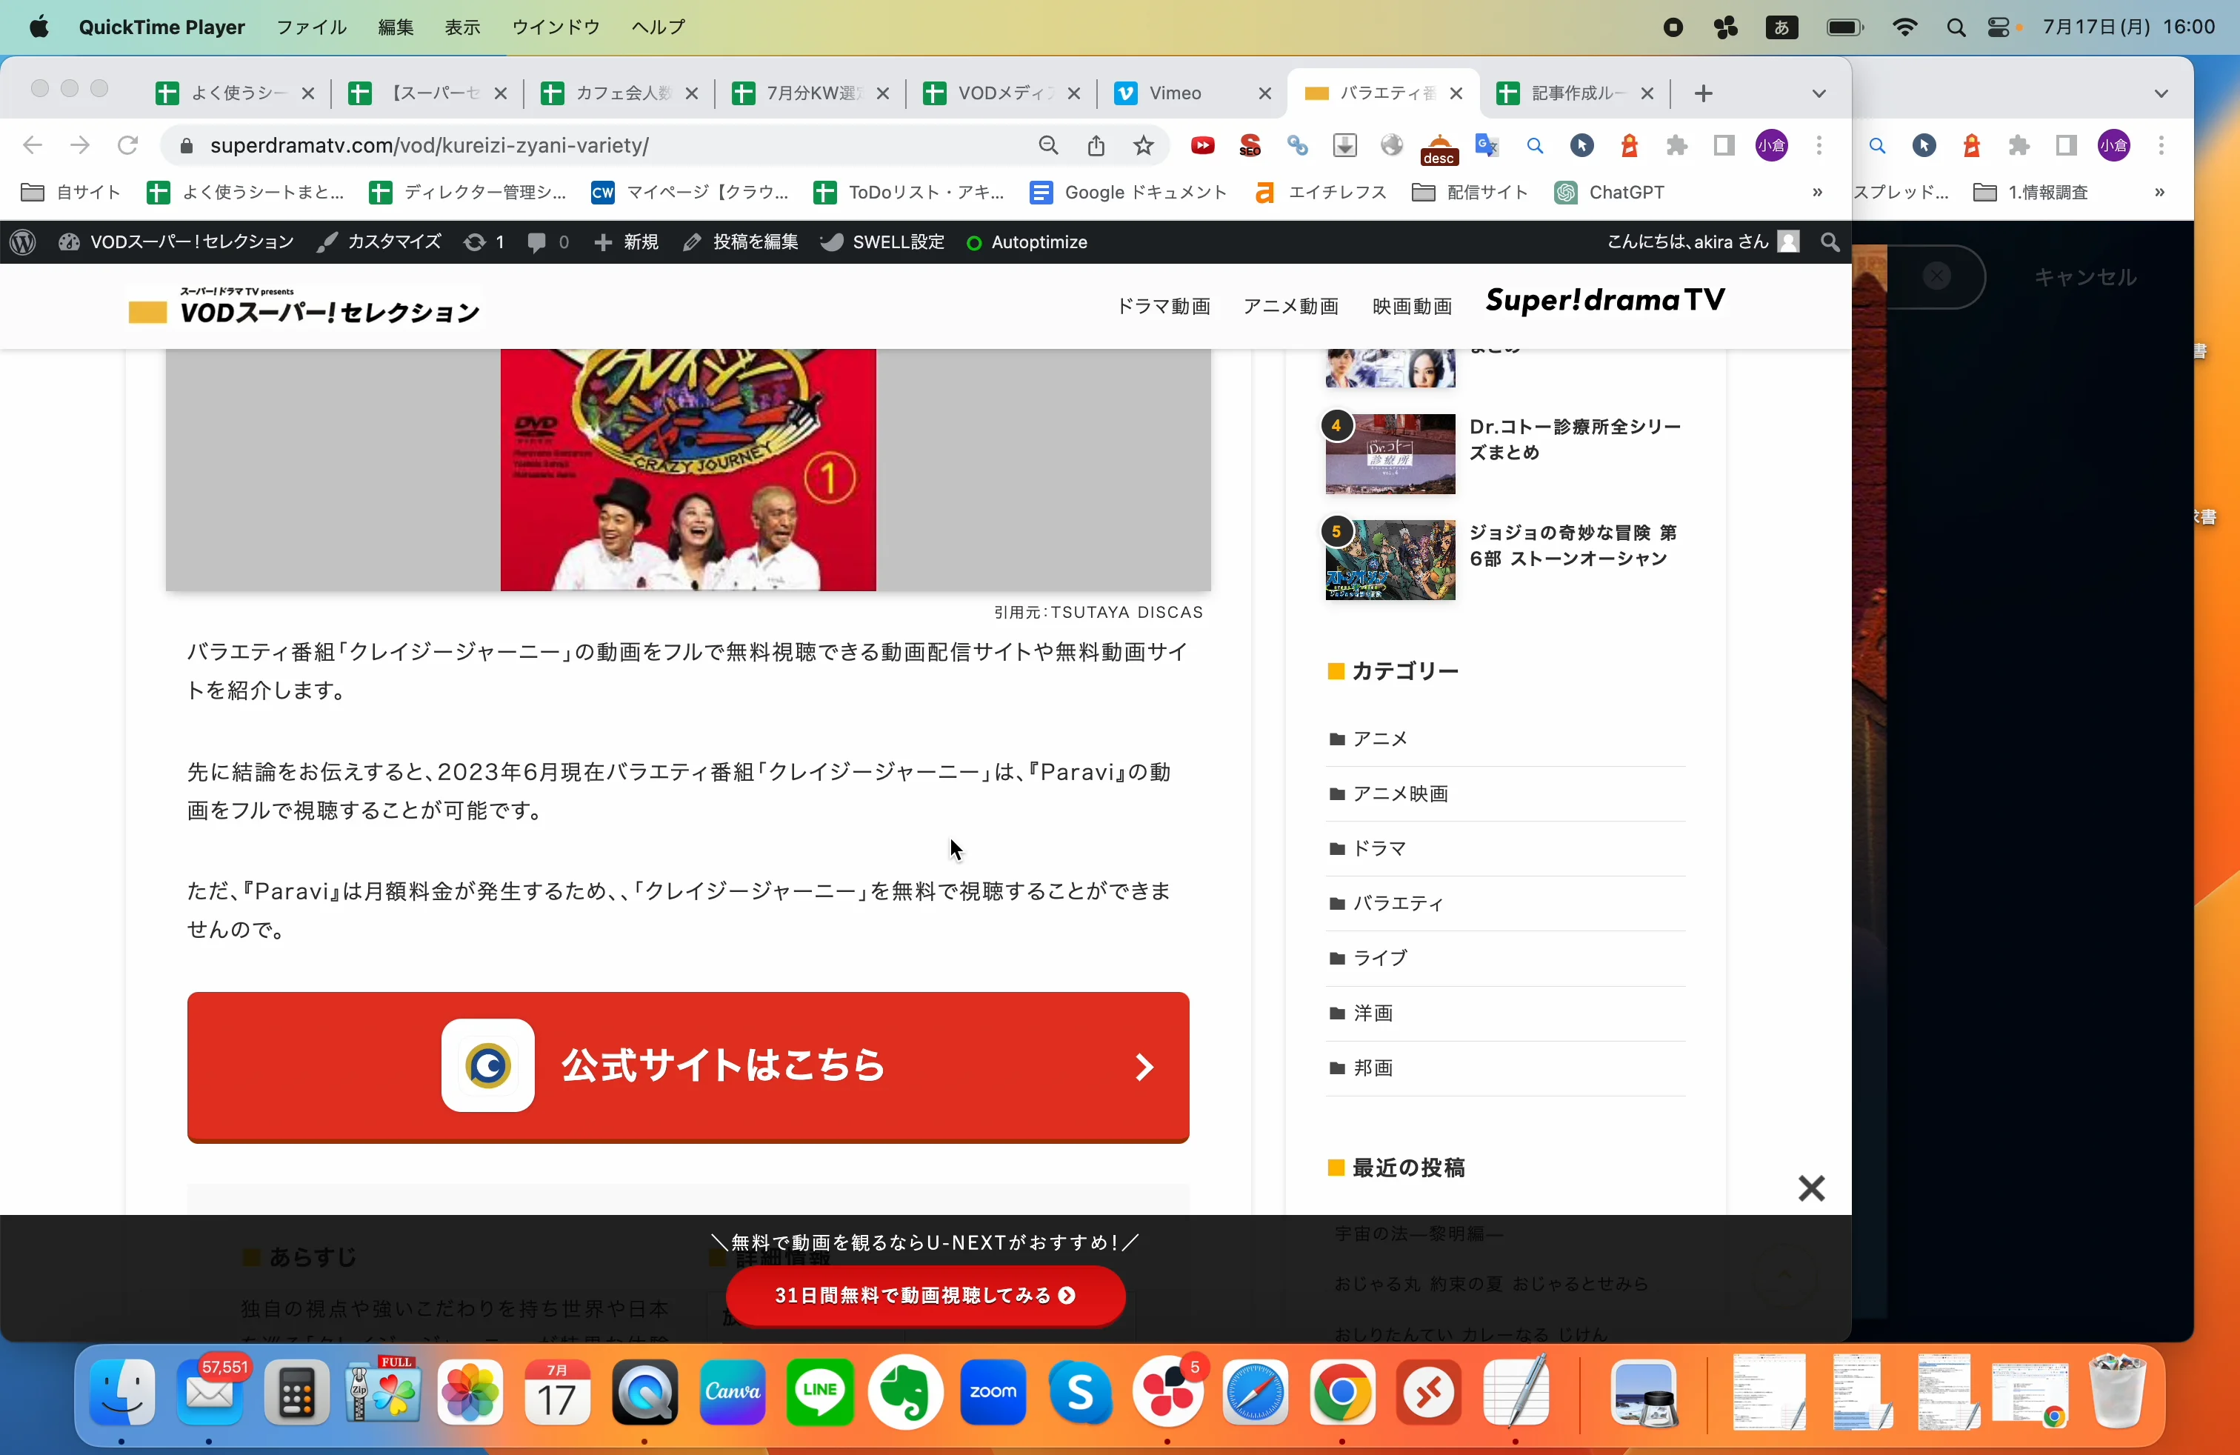This screenshot has width=2240, height=1455.
Task: Open the Extensions puzzle piece icon
Action: click(1678, 145)
